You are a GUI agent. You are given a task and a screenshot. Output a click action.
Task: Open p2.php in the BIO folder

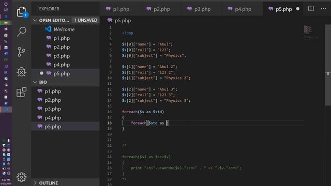(x=66, y=100)
